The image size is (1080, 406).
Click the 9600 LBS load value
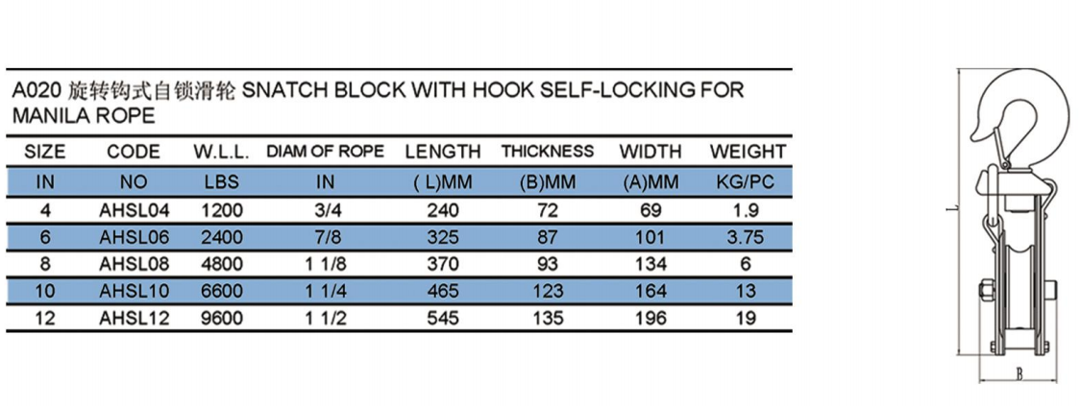[223, 318]
